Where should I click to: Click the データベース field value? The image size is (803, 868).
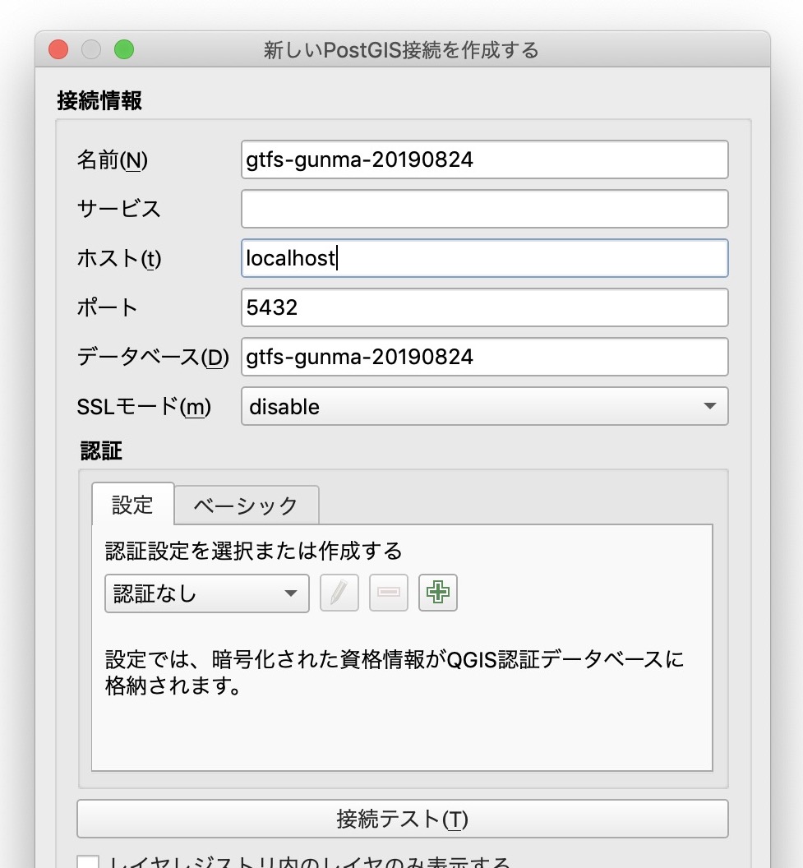point(485,357)
